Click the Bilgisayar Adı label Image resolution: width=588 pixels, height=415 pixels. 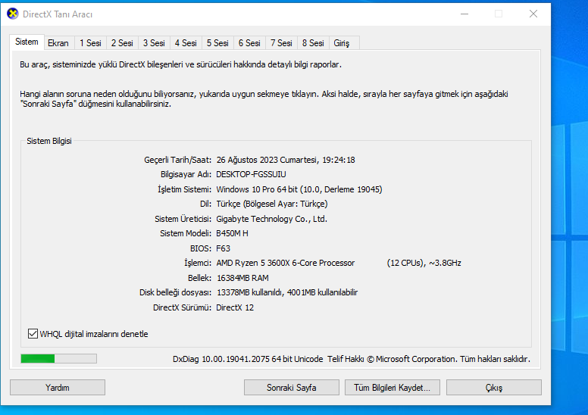186,174
